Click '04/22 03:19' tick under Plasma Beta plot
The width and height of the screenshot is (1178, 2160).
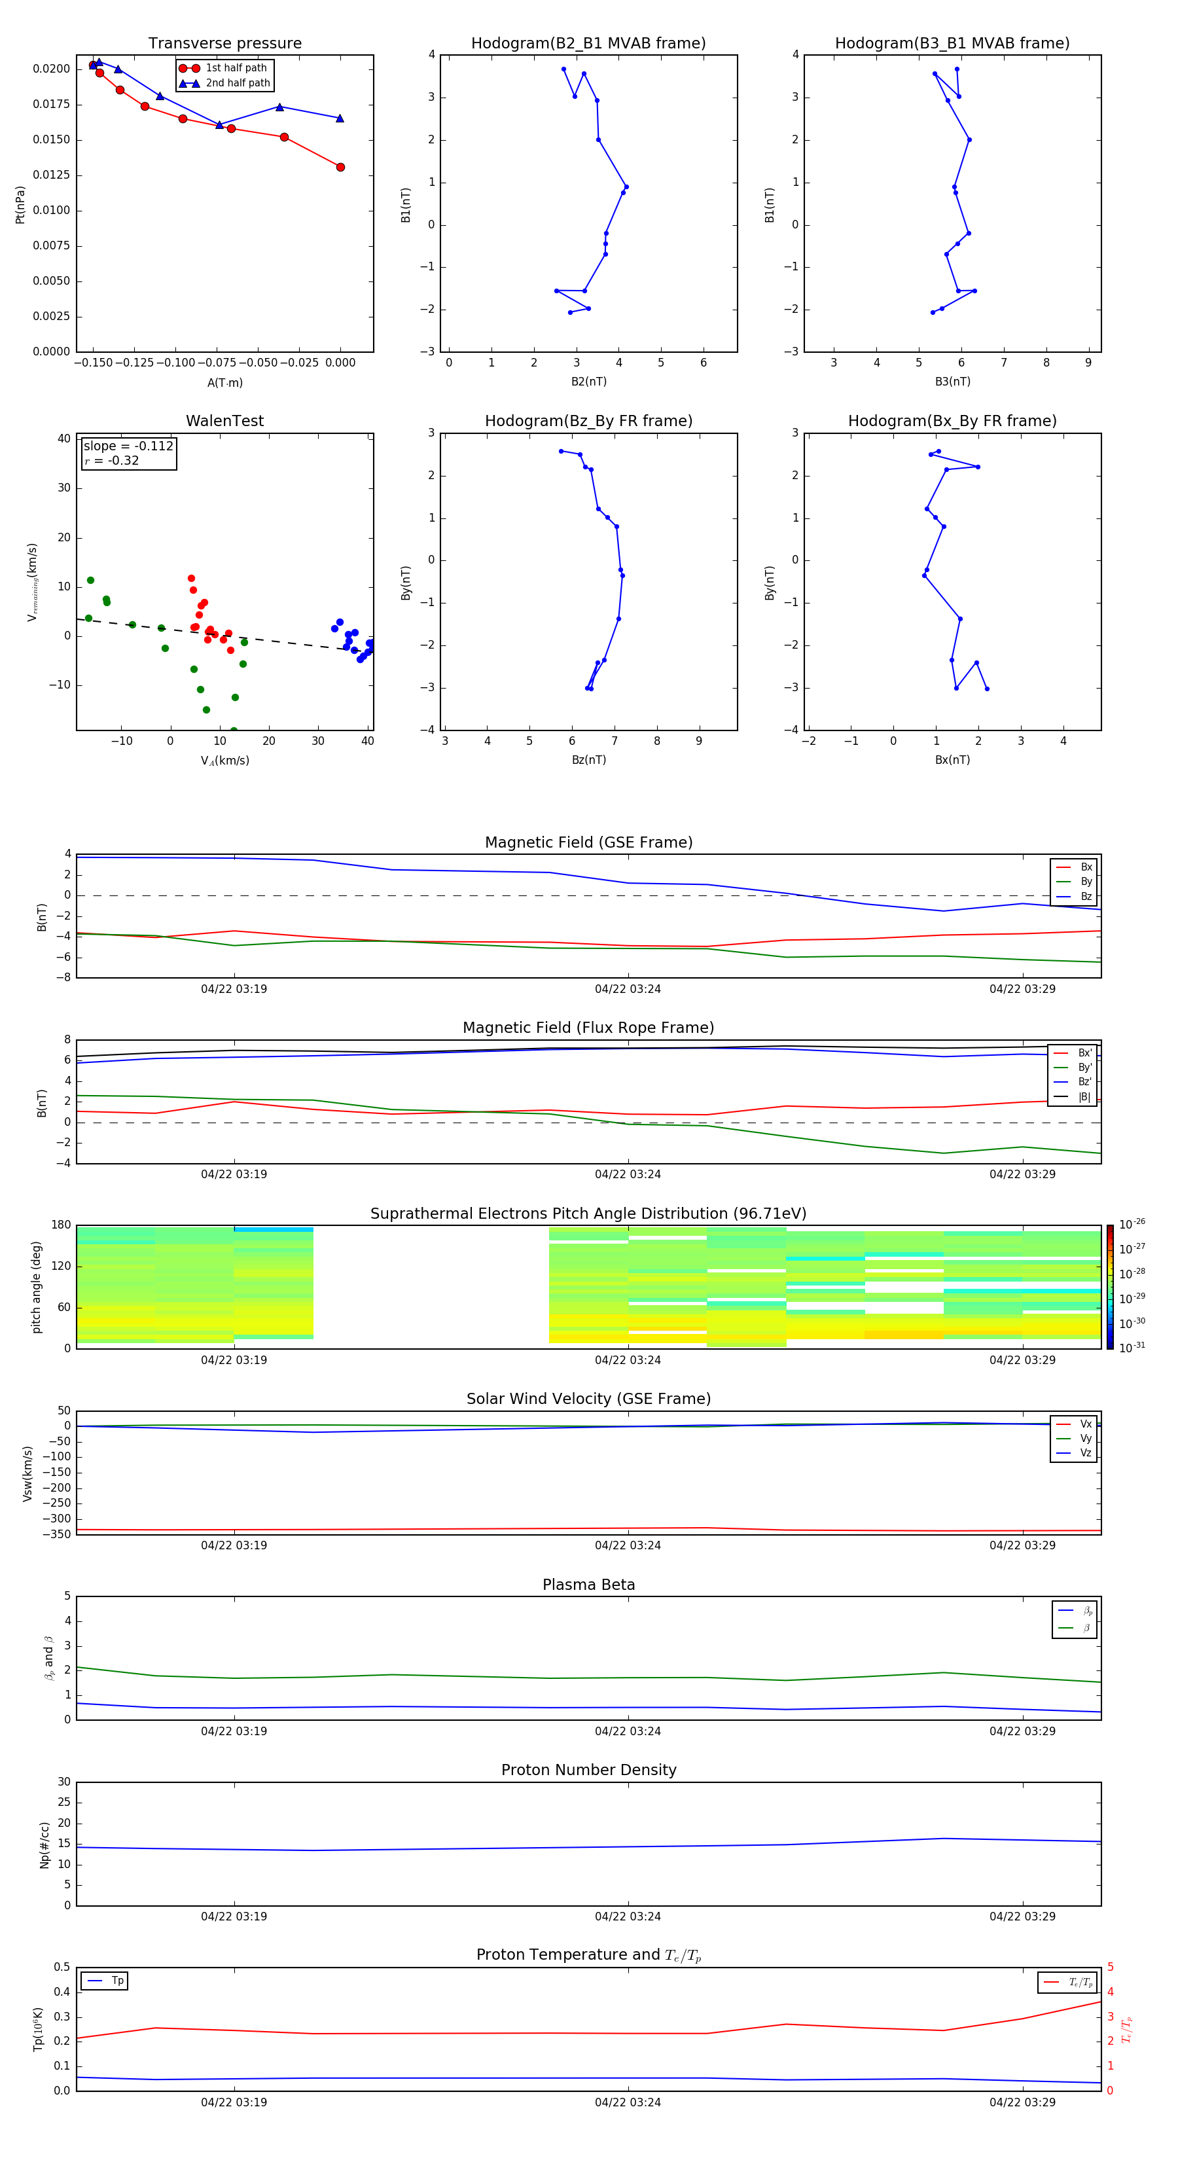pyautogui.click(x=234, y=1731)
